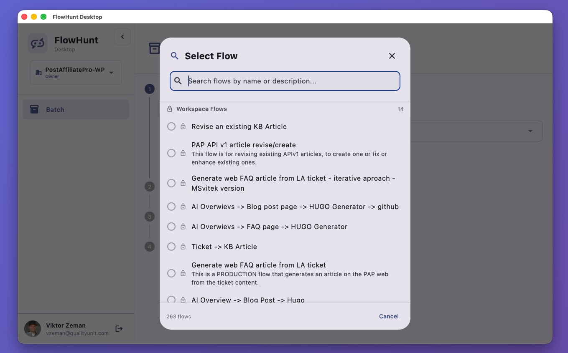The image size is (568, 353).
Task: Dismiss the Select Flow dialog with the X
Action: 392,55
